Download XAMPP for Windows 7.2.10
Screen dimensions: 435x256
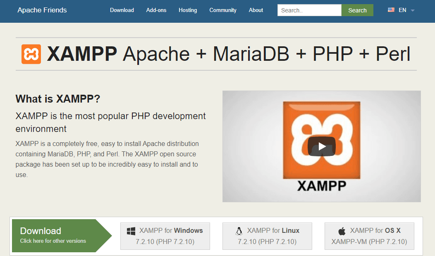pyautogui.click(x=165, y=236)
